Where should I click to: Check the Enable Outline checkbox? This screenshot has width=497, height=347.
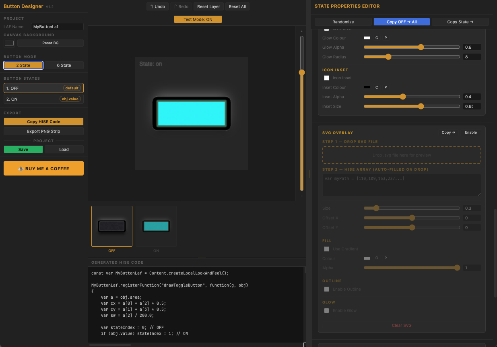(x=326, y=289)
